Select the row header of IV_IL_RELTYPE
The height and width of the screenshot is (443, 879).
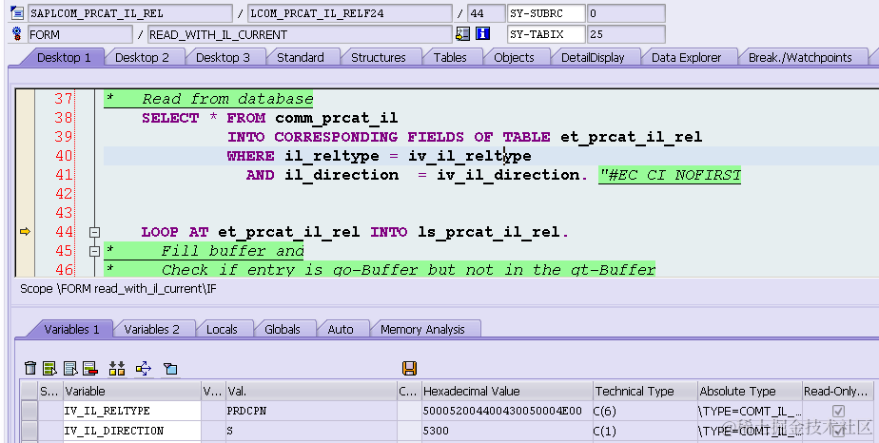pyautogui.click(x=29, y=411)
